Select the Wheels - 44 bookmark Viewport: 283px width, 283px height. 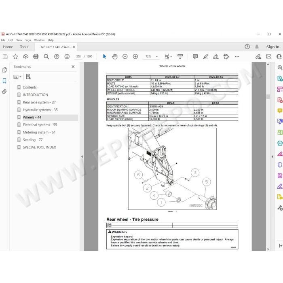(32, 117)
